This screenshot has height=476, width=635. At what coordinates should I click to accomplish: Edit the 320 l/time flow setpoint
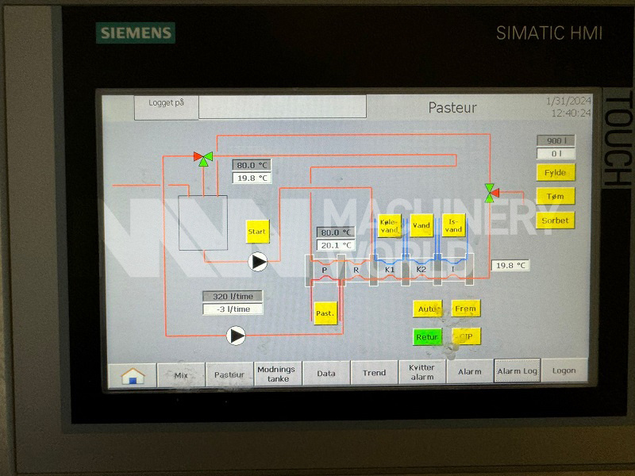tap(233, 296)
